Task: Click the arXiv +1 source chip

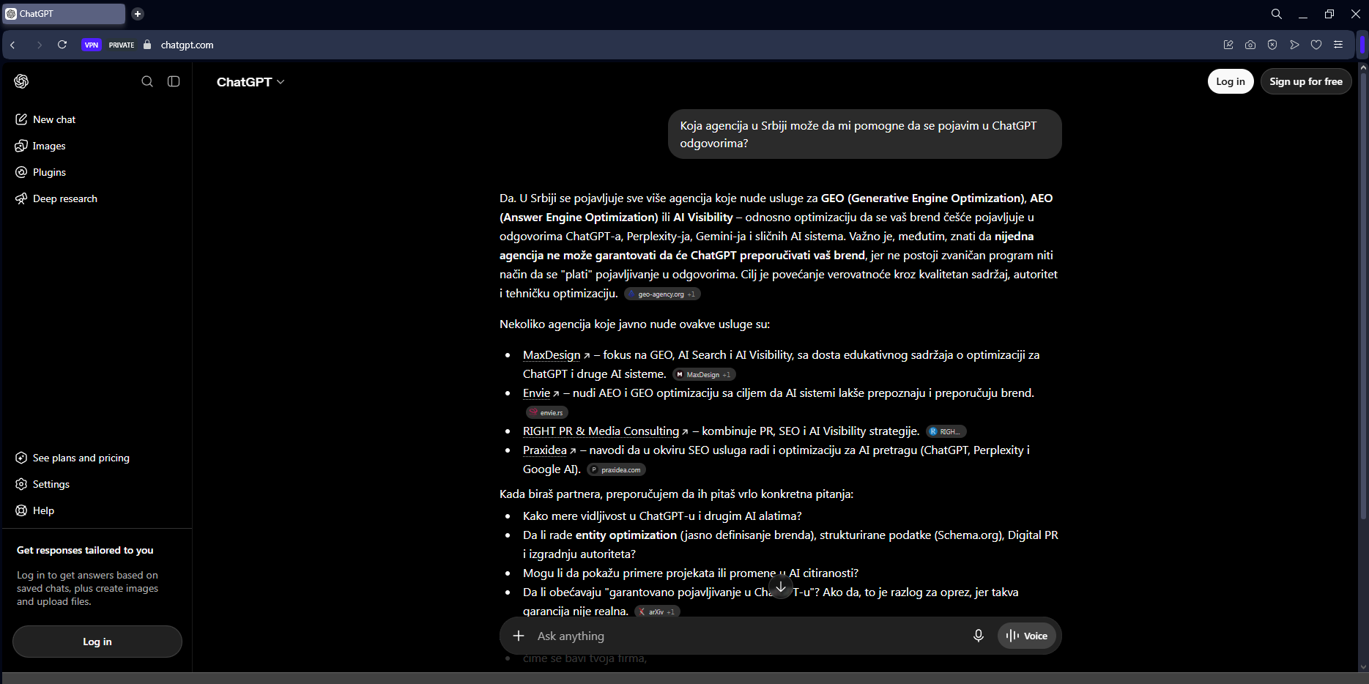Action: pos(657,612)
